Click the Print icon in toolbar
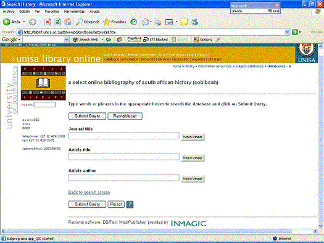 tap(158, 22)
